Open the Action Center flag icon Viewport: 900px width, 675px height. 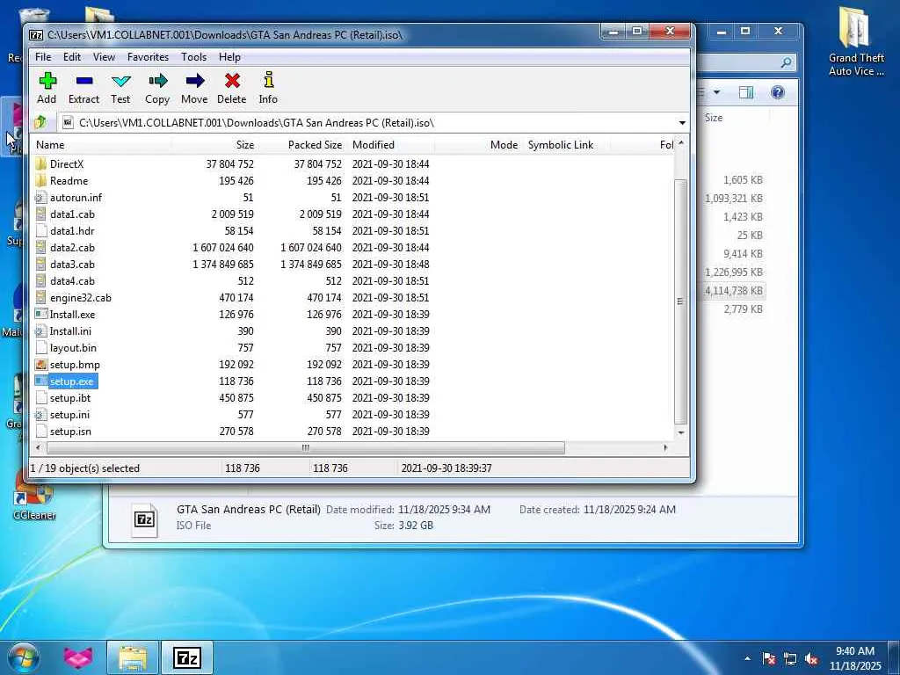(x=769, y=659)
